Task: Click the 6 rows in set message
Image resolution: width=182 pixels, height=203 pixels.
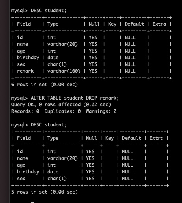Action: [45, 85]
